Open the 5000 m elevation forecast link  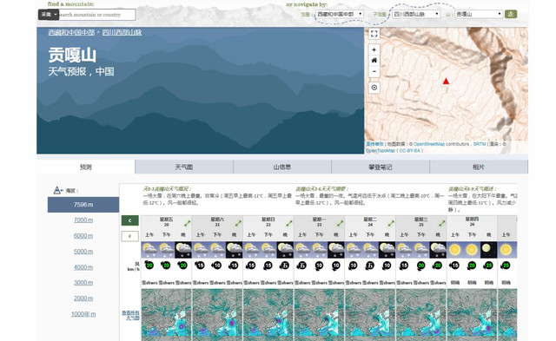point(83,252)
